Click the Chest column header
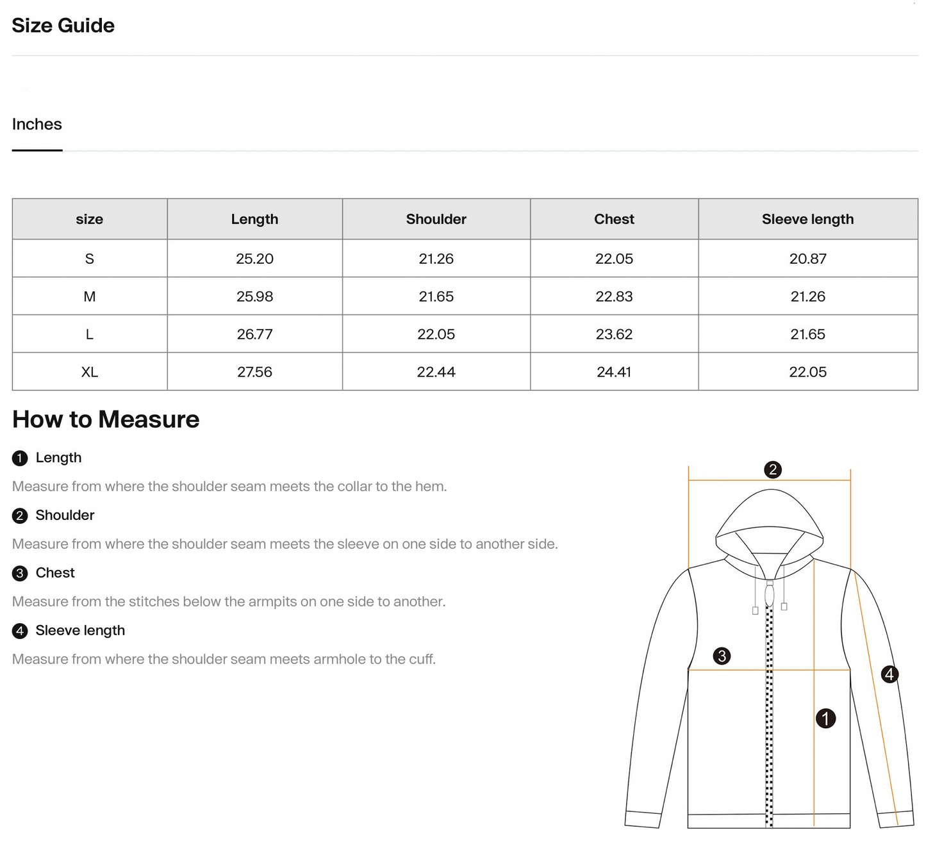The image size is (926, 860). [x=614, y=219]
